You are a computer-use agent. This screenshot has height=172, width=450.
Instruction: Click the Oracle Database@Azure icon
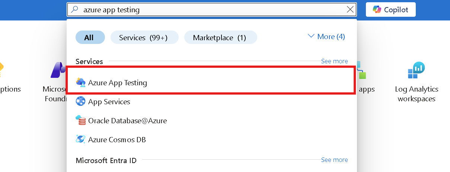(81, 121)
